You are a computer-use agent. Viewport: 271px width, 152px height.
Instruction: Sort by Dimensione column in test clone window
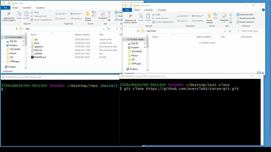(x=246, y=37)
